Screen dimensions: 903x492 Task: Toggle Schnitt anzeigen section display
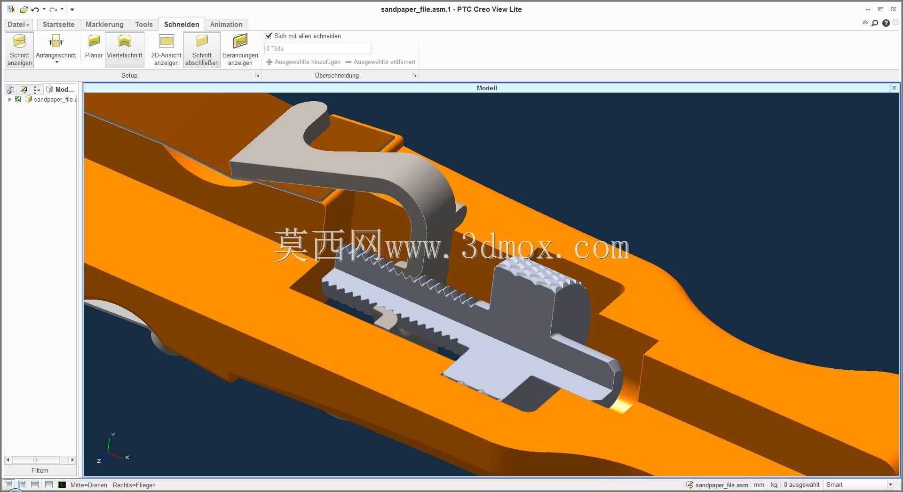click(x=20, y=50)
